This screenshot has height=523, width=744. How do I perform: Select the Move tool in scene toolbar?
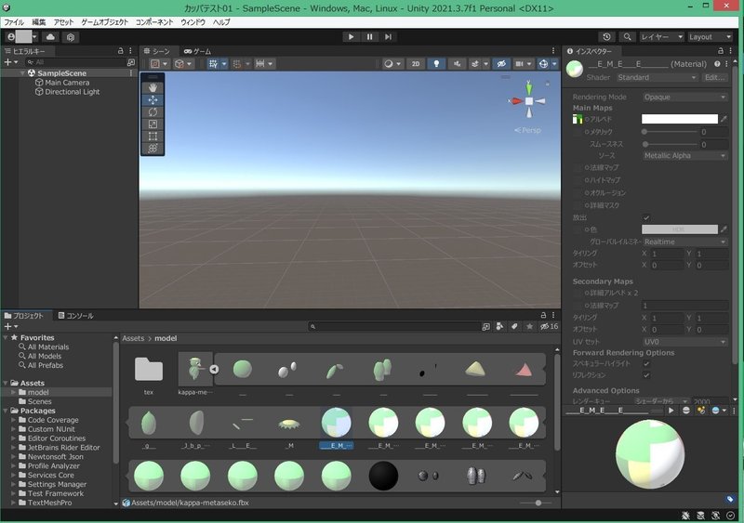(153, 100)
